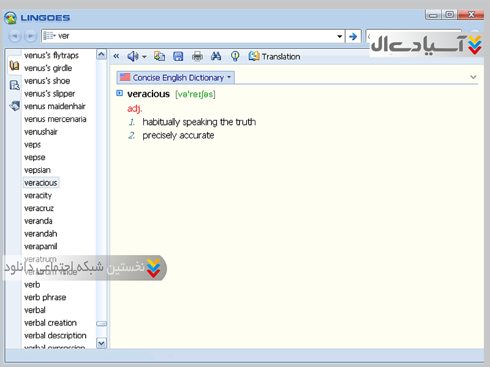Click the go arrow beside search box
490x367 pixels.
(353, 36)
